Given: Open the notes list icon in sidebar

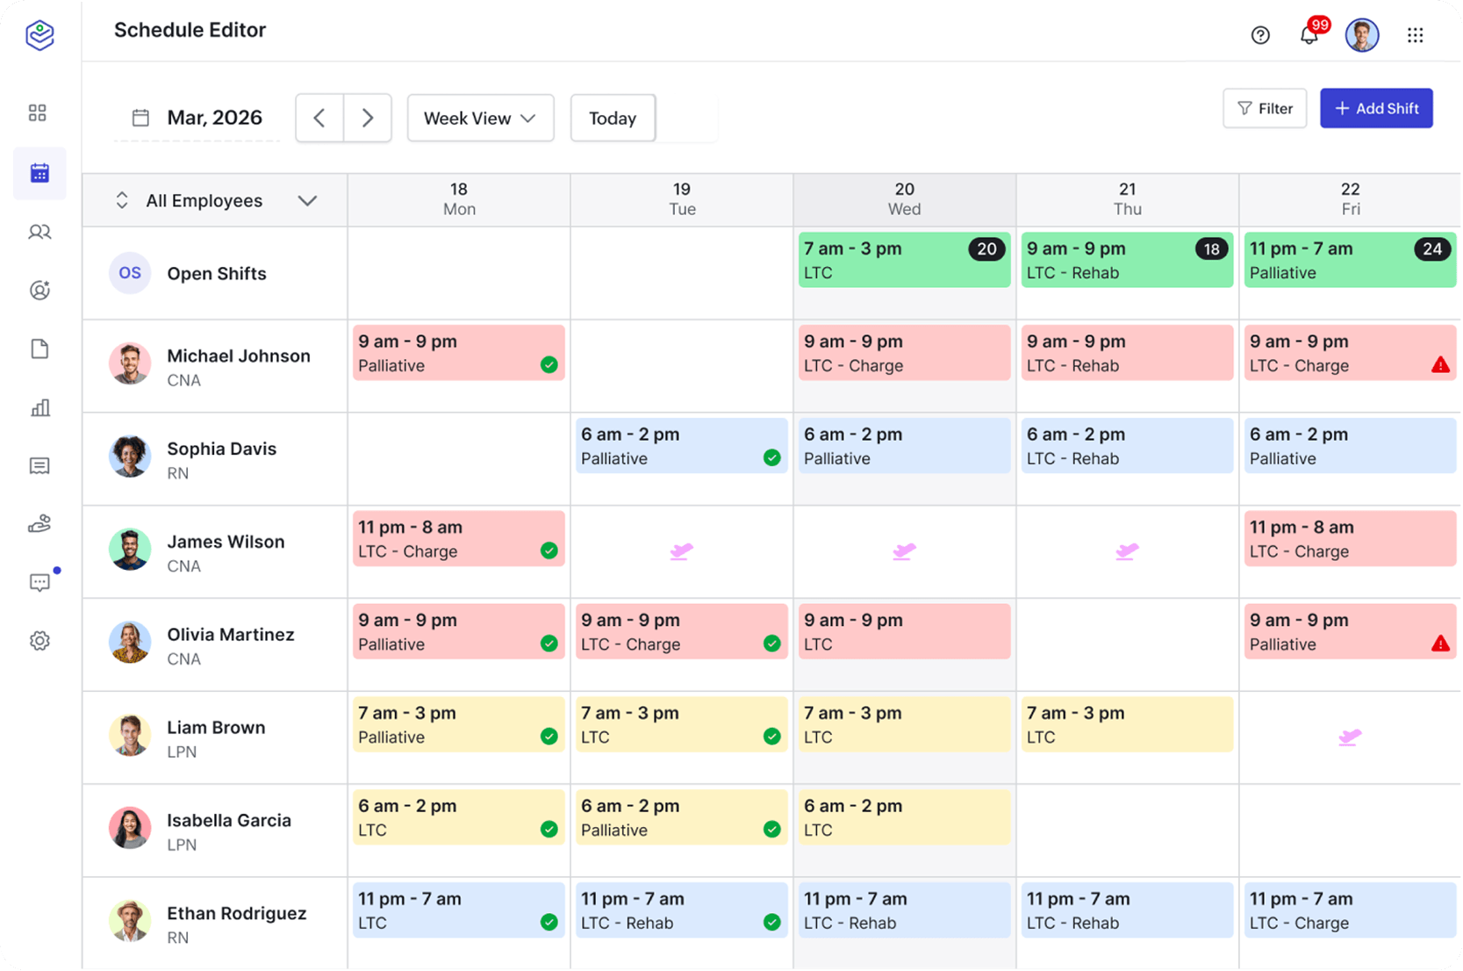Looking at the screenshot, I should [x=39, y=465].
